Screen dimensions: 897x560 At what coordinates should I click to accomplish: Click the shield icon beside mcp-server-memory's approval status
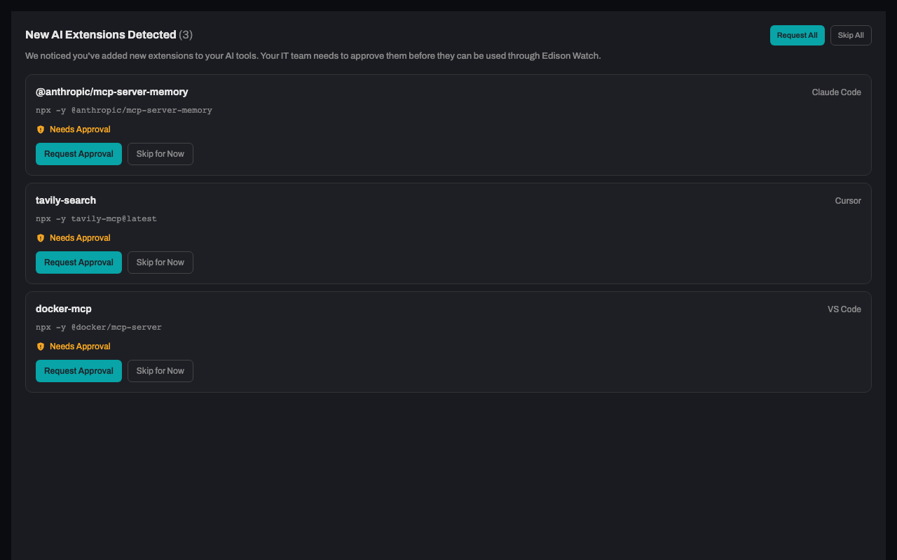point(41,129)
